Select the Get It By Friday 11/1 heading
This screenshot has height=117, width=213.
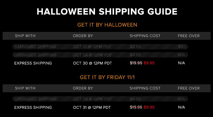pyautogui.click(x=107, y=77)
